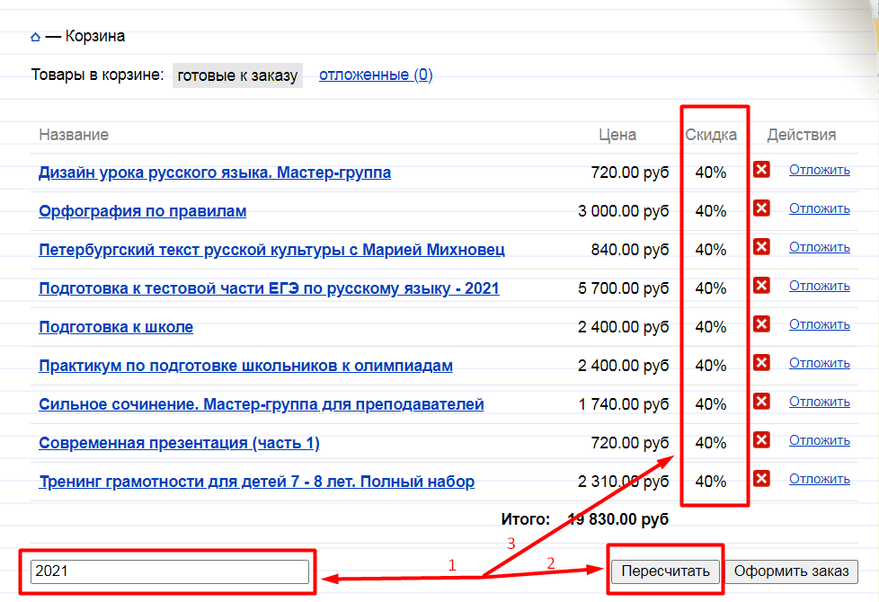Remove 'Дизайн урока русского языка' with red X

(x=761, y=170)
